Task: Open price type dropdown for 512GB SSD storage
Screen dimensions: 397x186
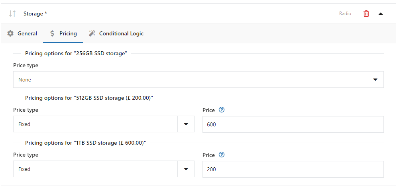Action: coord(104,124)
